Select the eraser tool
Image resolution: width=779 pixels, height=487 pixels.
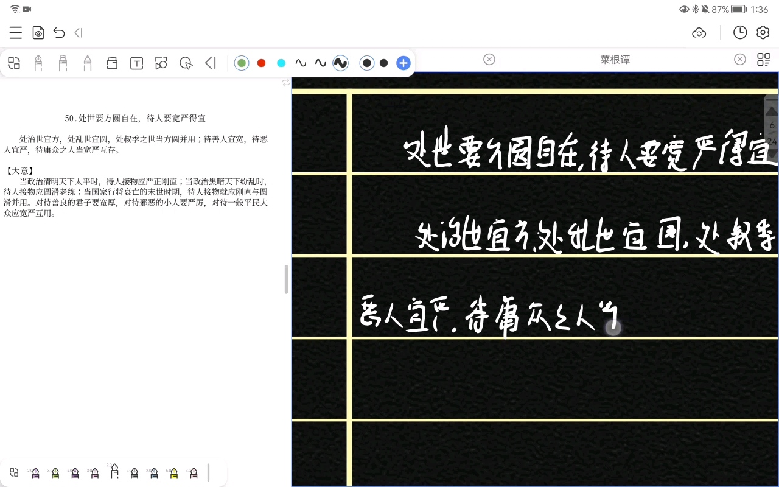point(112,63)
